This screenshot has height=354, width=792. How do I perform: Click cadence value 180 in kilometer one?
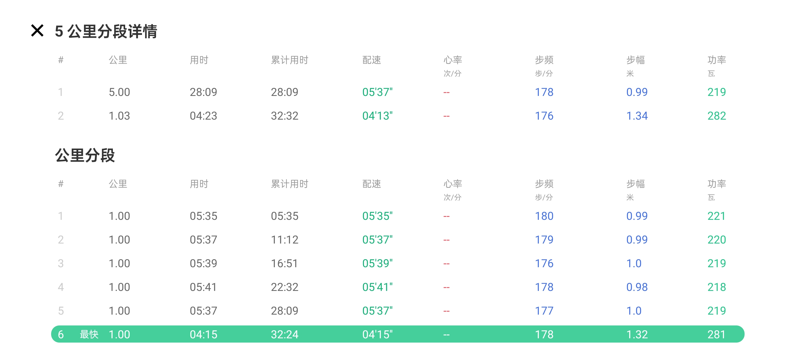(x=544, y=216)
